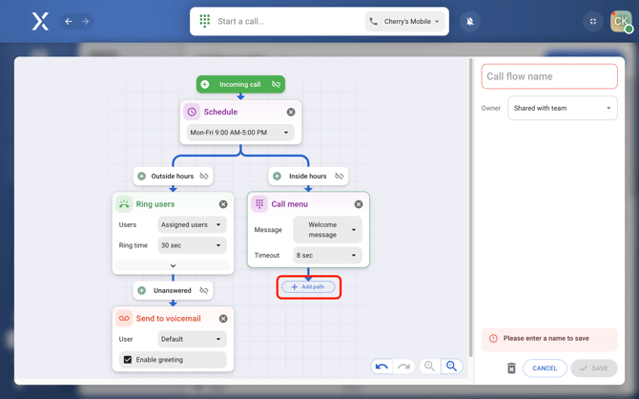Click the Call flow name field

549,76
